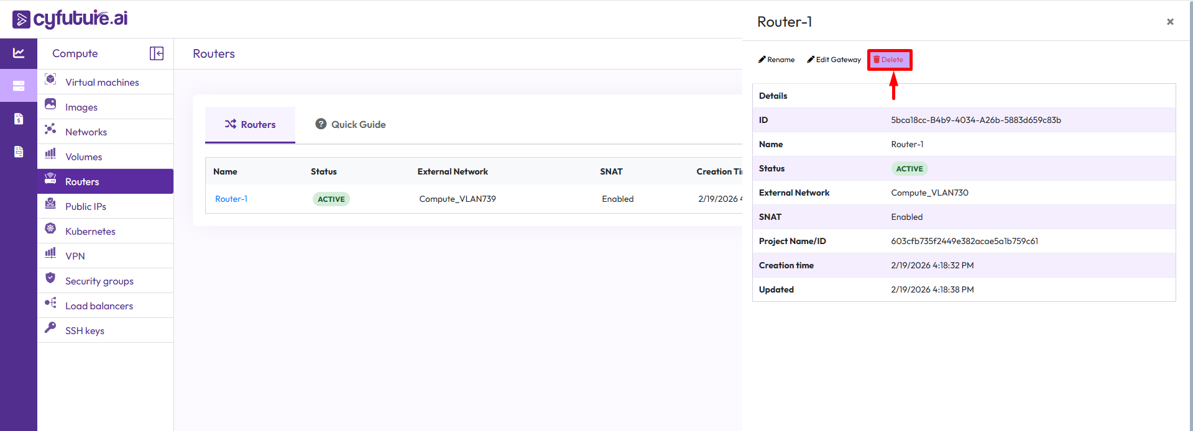This screenshot has height=431, width=1193.
Task: Click the Volumes sidebar entry
Action: [x=83, y=157]
